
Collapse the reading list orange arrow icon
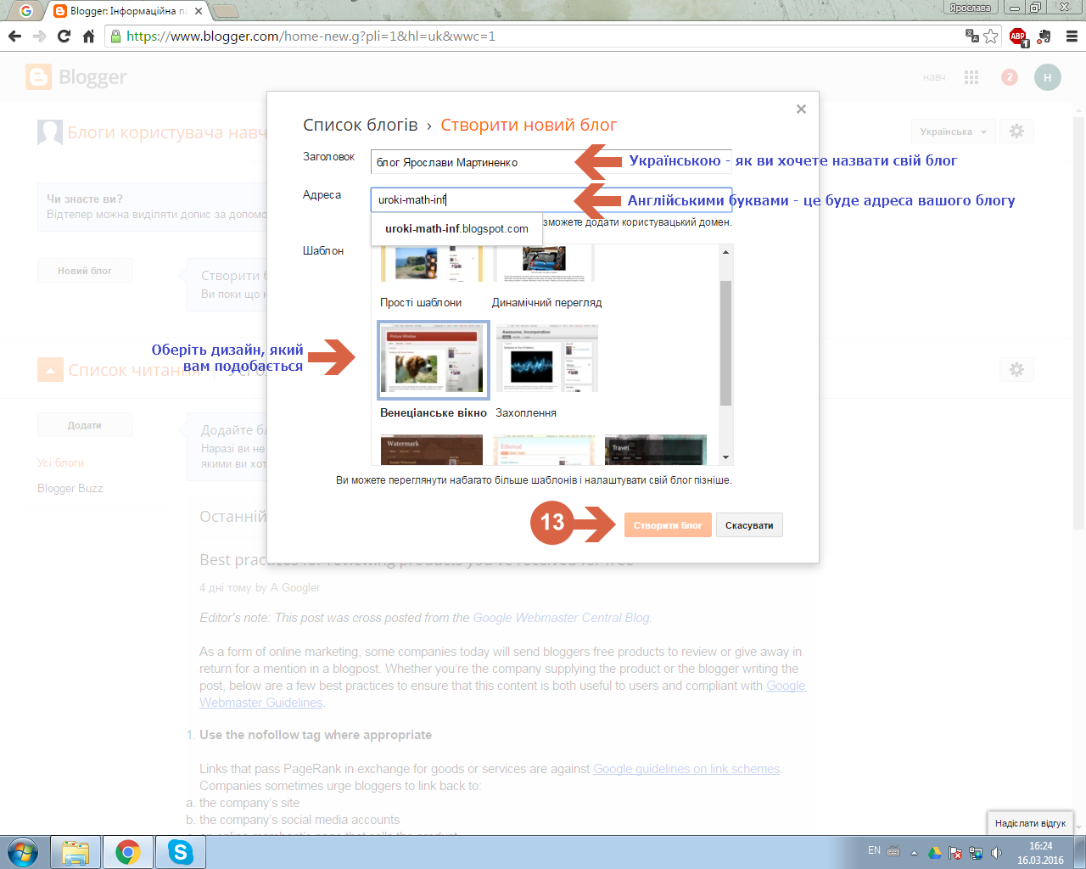[50, 370]
